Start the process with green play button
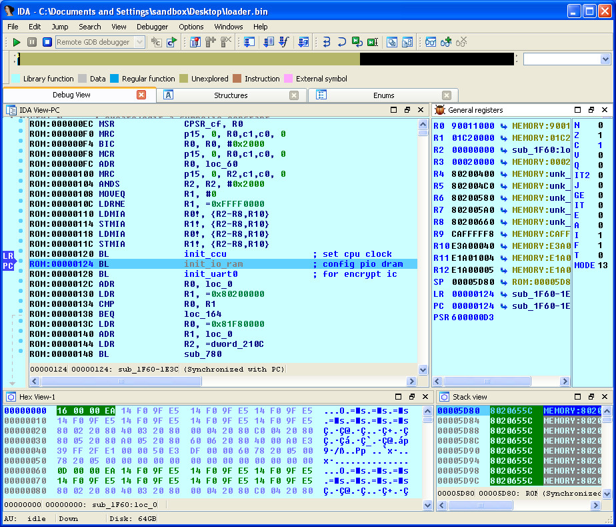The image size is (616, 527). (x=17, y=42)
